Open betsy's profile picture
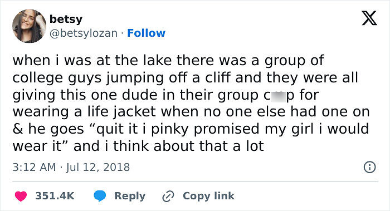Viewport: 390px width, 211px height. pyautogui.click(x=30, y=26)
